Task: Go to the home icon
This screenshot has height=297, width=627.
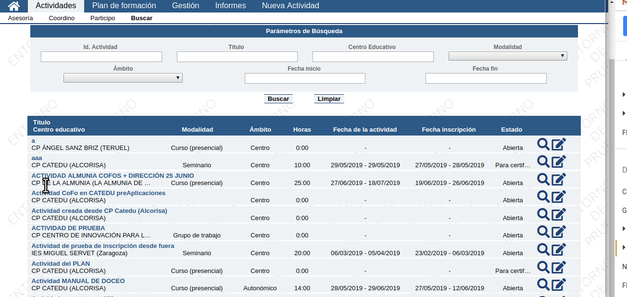Action: point(14,6)
